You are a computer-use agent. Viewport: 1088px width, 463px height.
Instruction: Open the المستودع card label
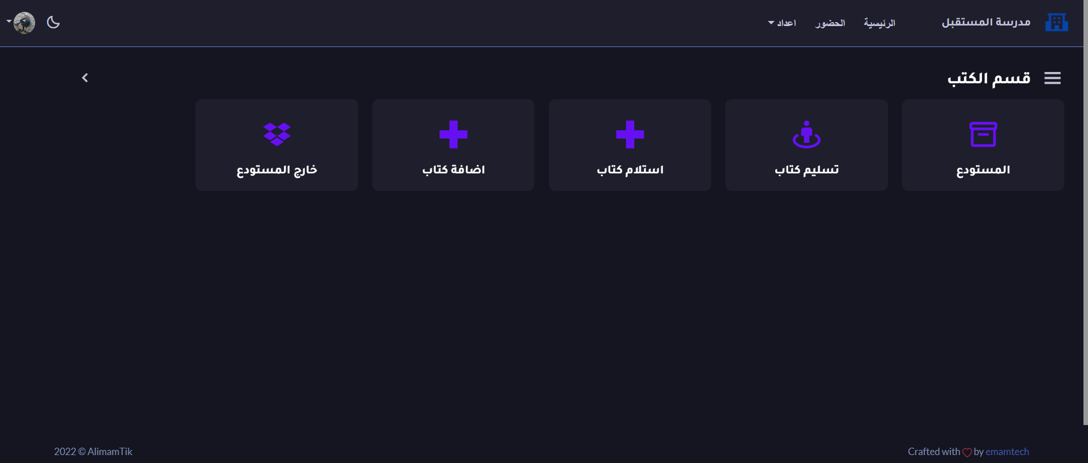[983, 170]
